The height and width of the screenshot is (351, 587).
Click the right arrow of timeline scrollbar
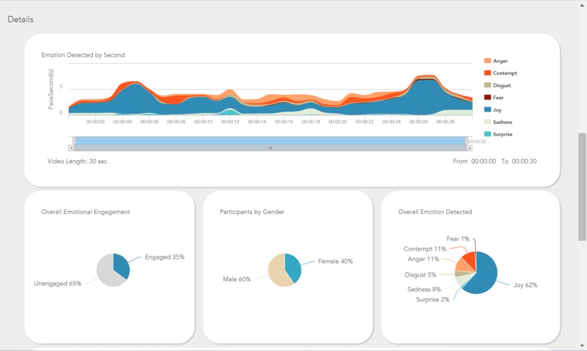(469, 148)
